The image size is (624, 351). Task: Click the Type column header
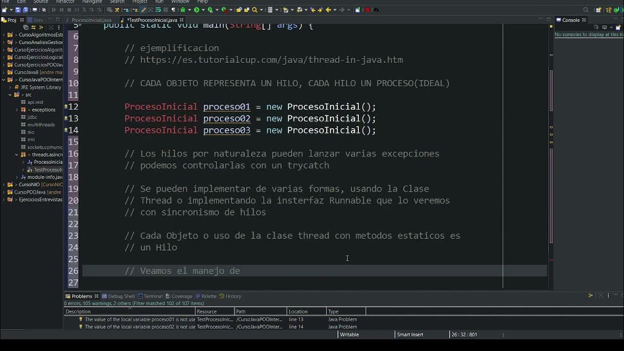[346, 312]
